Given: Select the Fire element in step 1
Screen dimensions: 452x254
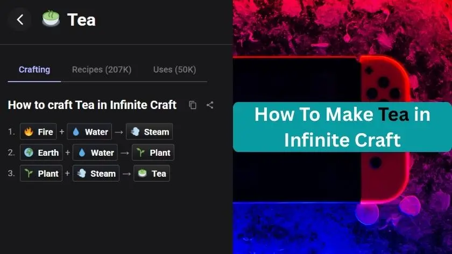Looking at the screenshot, I should [38, 132].
